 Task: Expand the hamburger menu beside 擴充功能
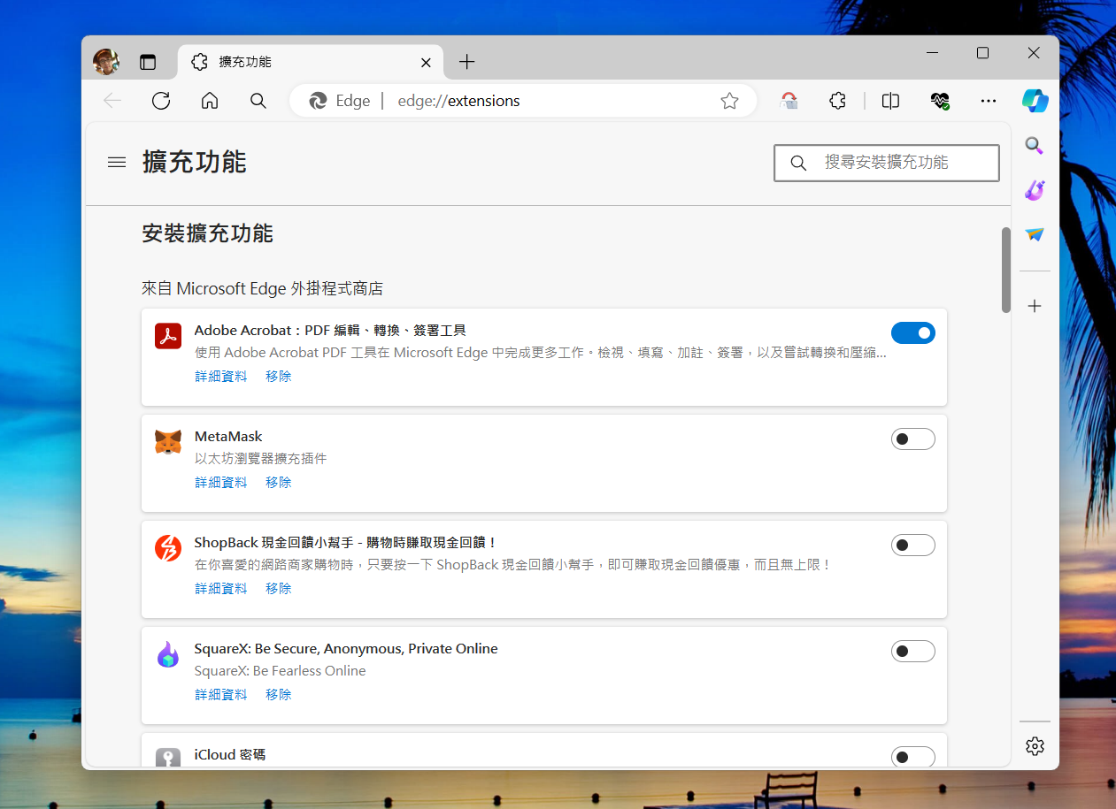(x=117, y=163)
